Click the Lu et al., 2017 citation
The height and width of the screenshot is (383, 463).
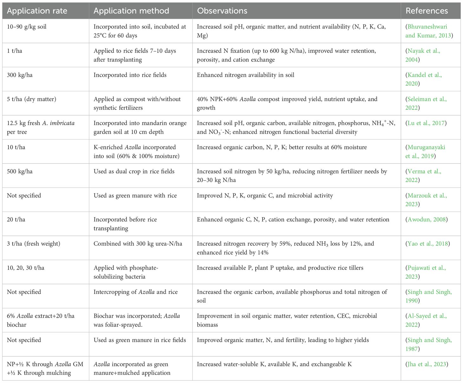point(426,123)
